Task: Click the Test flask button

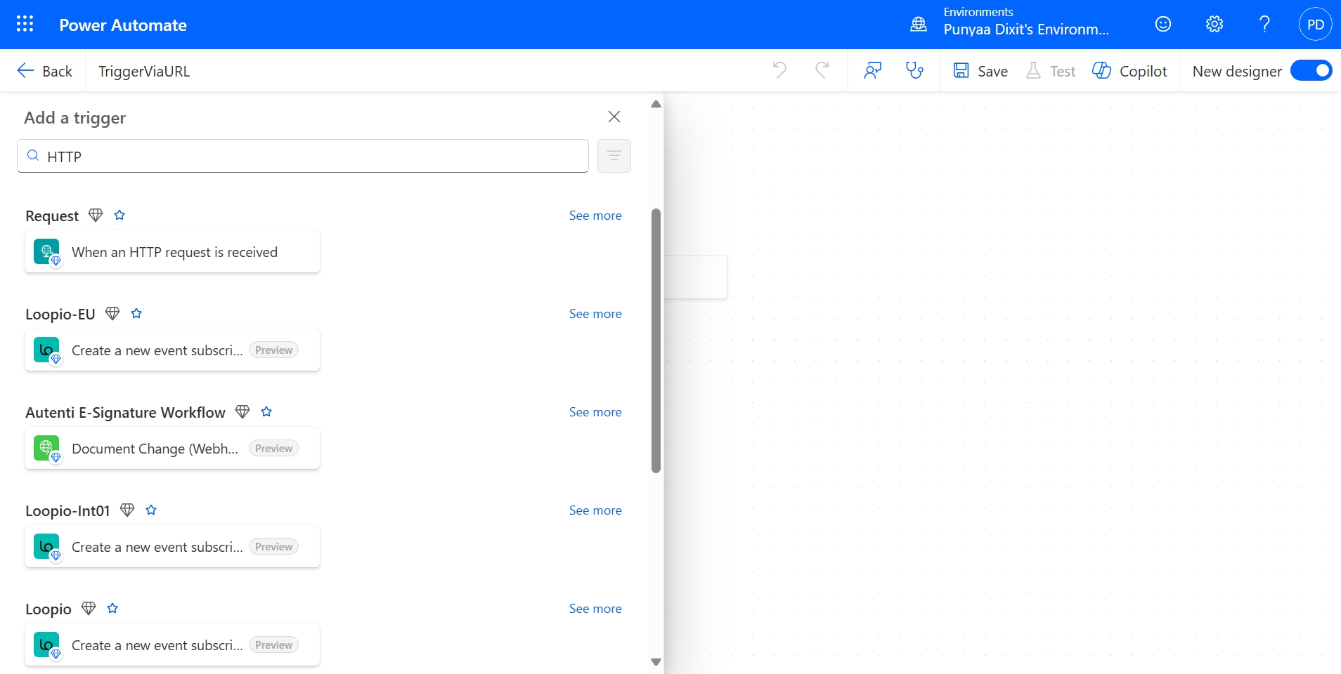Action: pos(1051,71)
